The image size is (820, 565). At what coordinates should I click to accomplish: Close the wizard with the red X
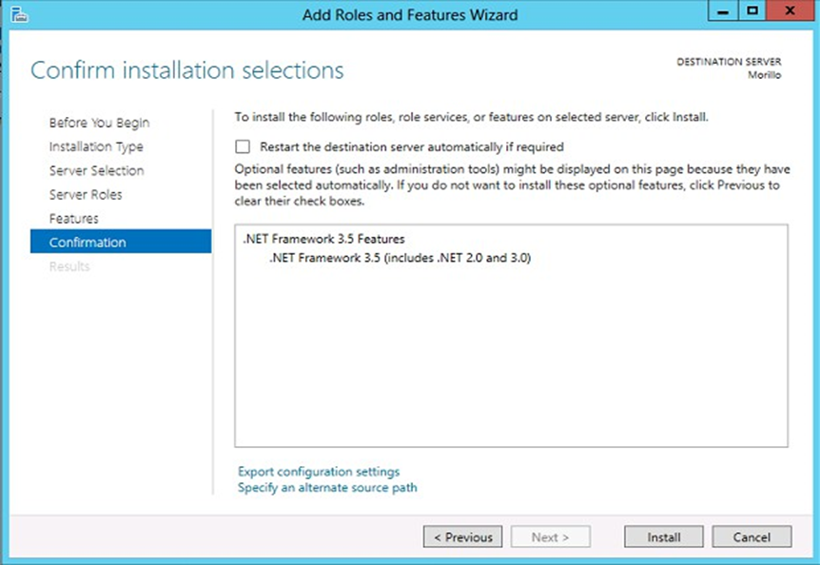pyautogui.click(x=790, y=13)
